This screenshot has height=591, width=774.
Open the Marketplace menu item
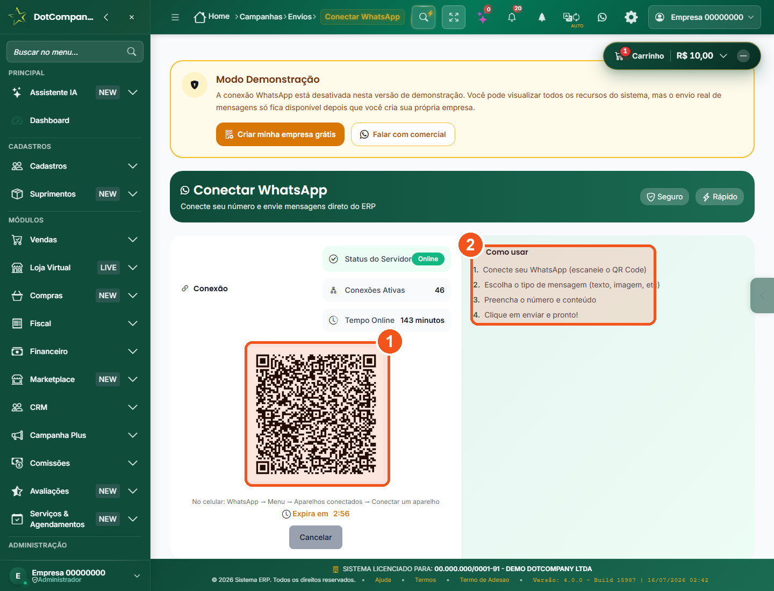75,379
